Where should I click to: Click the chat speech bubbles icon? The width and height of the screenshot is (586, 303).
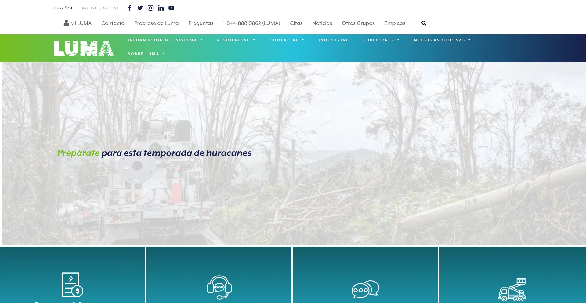coord(365,289)
